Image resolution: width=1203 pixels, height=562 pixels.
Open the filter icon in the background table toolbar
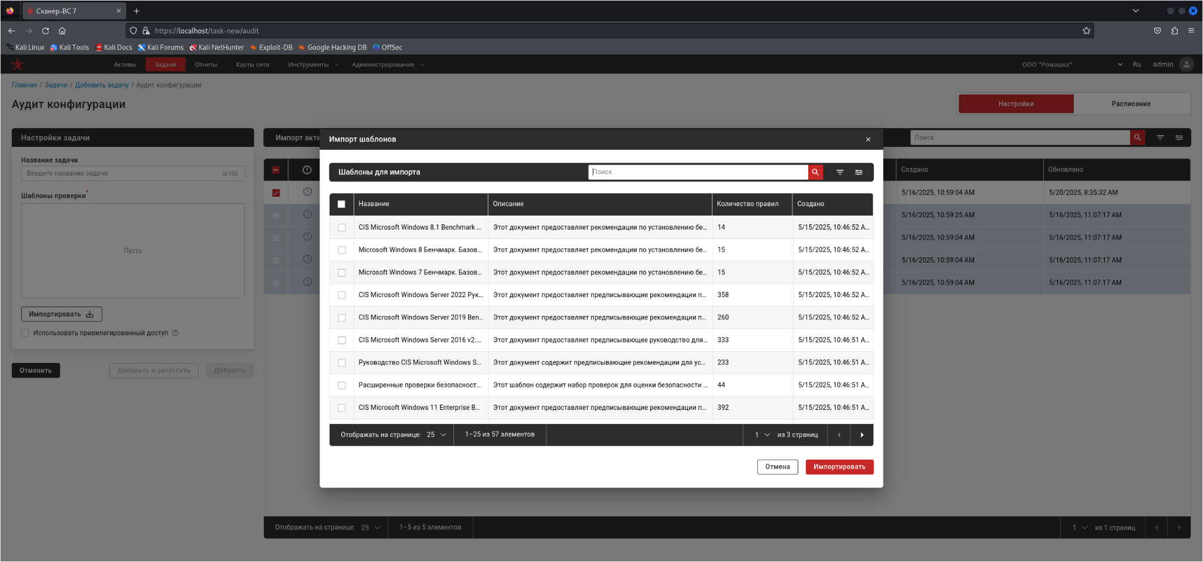(1160, 137)
